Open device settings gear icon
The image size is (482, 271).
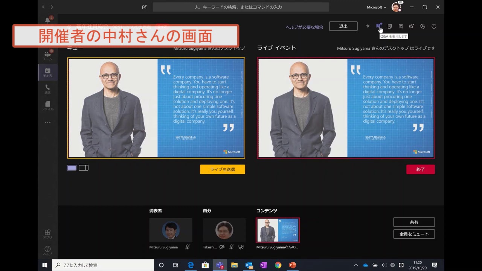click(x=423, y=26)
